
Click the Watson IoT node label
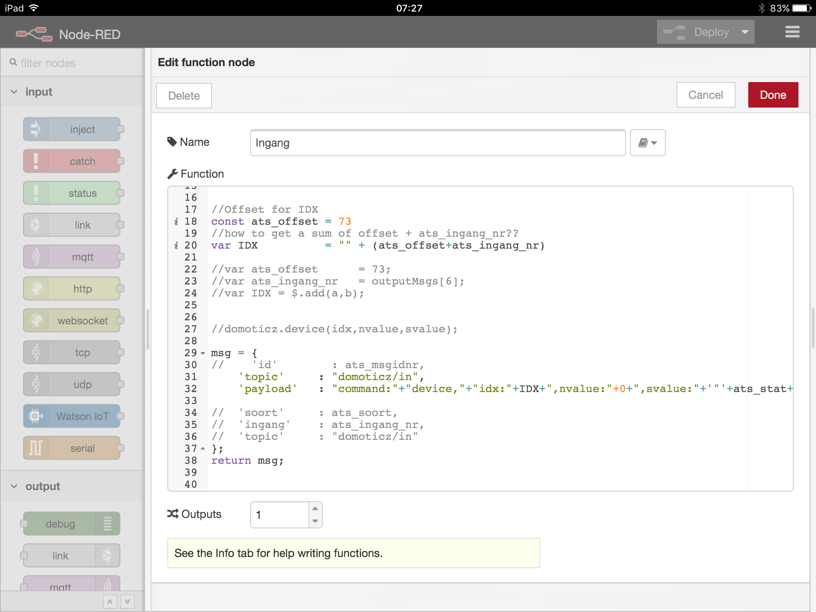(x=82, y=416)
